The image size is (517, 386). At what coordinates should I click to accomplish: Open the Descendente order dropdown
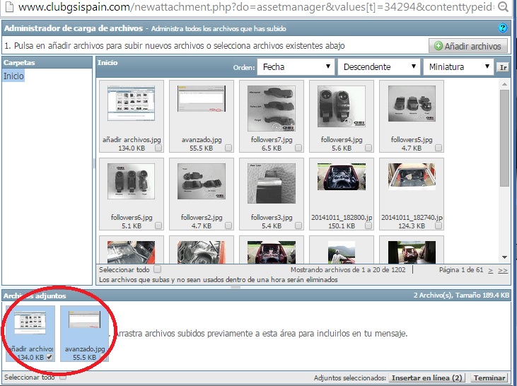coord(378,67)
